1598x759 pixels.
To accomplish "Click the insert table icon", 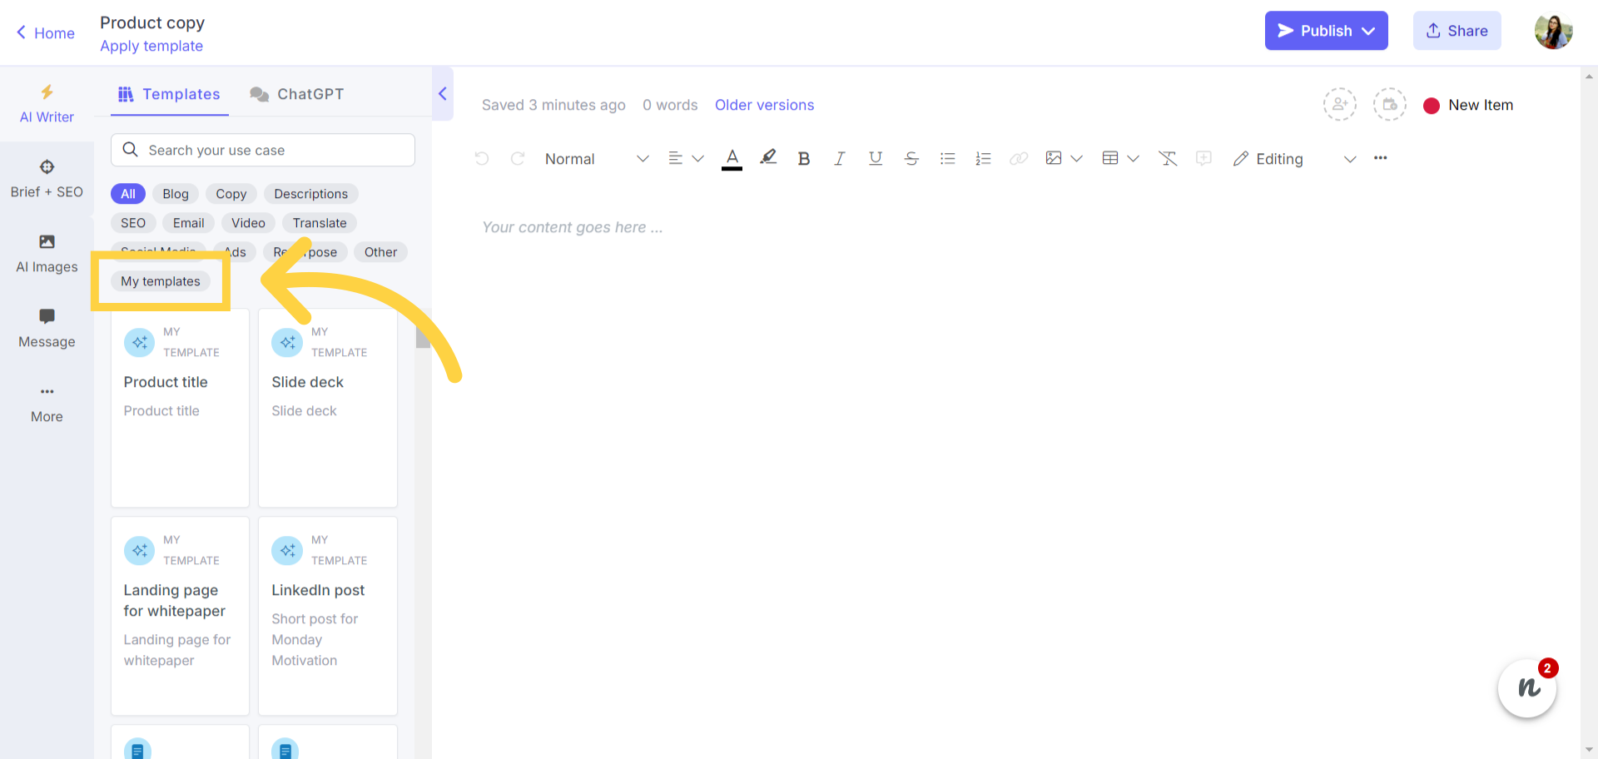I will (1109, 158).
